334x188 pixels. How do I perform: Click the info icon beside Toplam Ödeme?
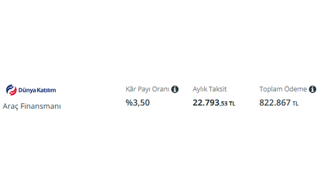312,89
